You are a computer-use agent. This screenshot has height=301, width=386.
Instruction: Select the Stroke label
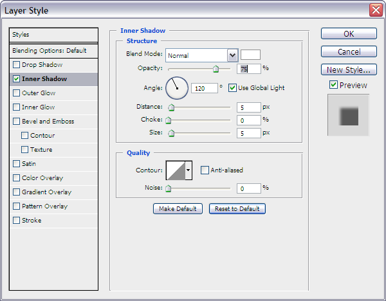point(32,220)
